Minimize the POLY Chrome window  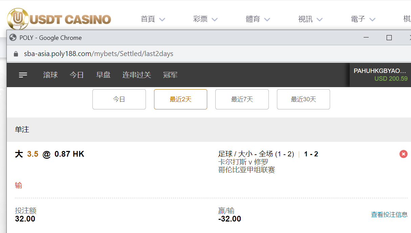366,38
